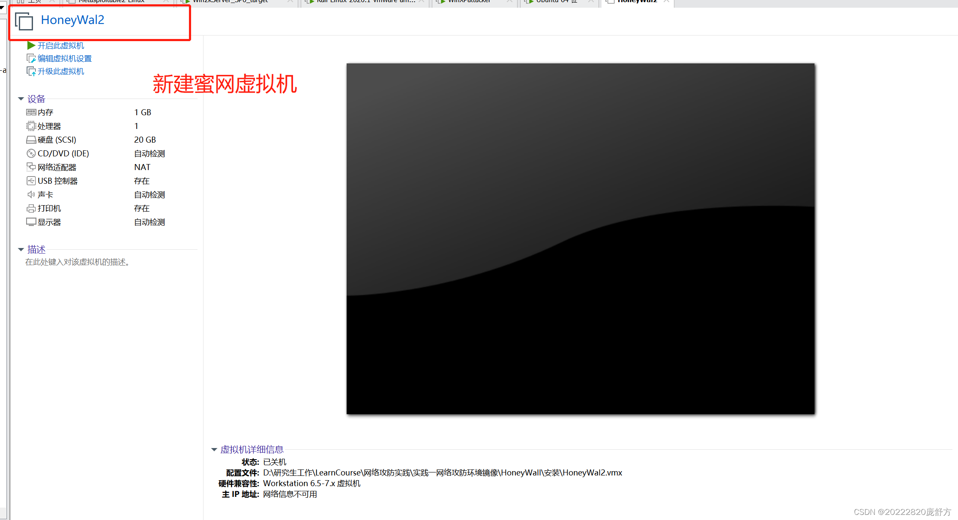The width and height of the screenshot is (958, 520).
Task: Collapse the 设备 devices section
Action: click(x=21, y=99)
